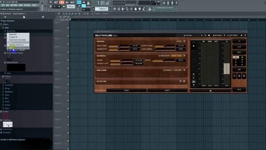Open the ADD menu
This screenshot has width=266, height=150.
[x=7, y=5]
